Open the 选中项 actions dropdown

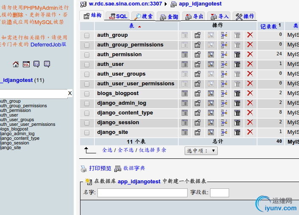201,151
